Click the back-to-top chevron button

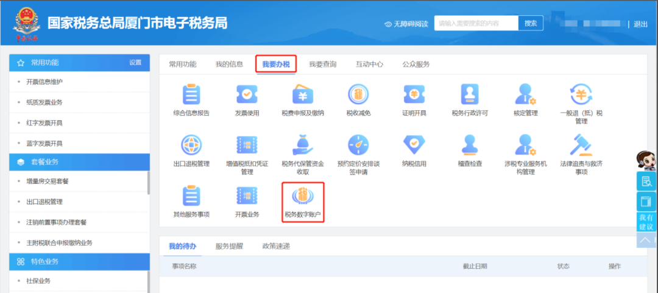646,239
